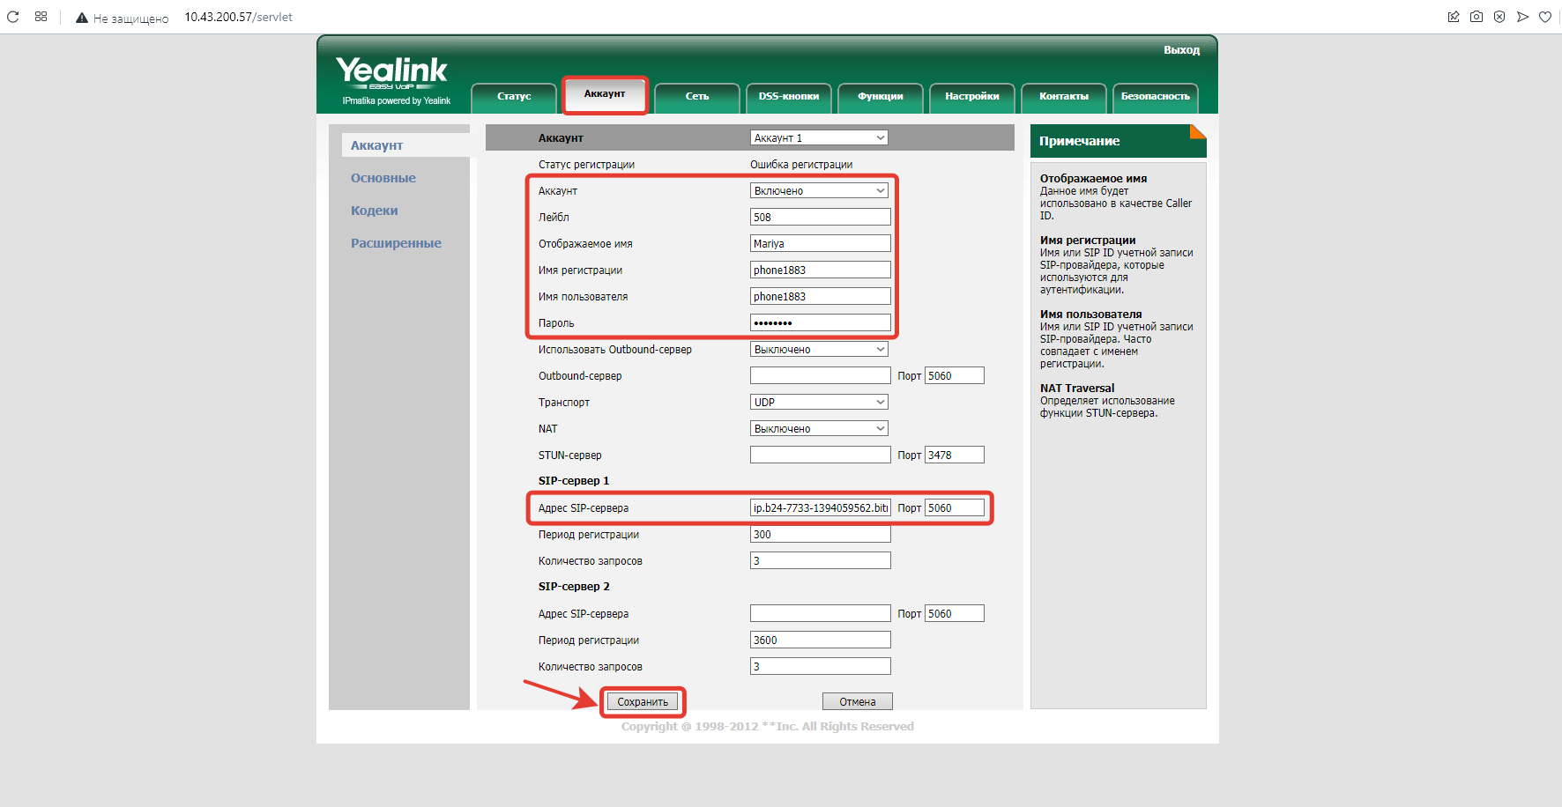Click the 'Ошибка регистрации' status text
Viewport: 1562px width, 807px height.
pos(801,165)
